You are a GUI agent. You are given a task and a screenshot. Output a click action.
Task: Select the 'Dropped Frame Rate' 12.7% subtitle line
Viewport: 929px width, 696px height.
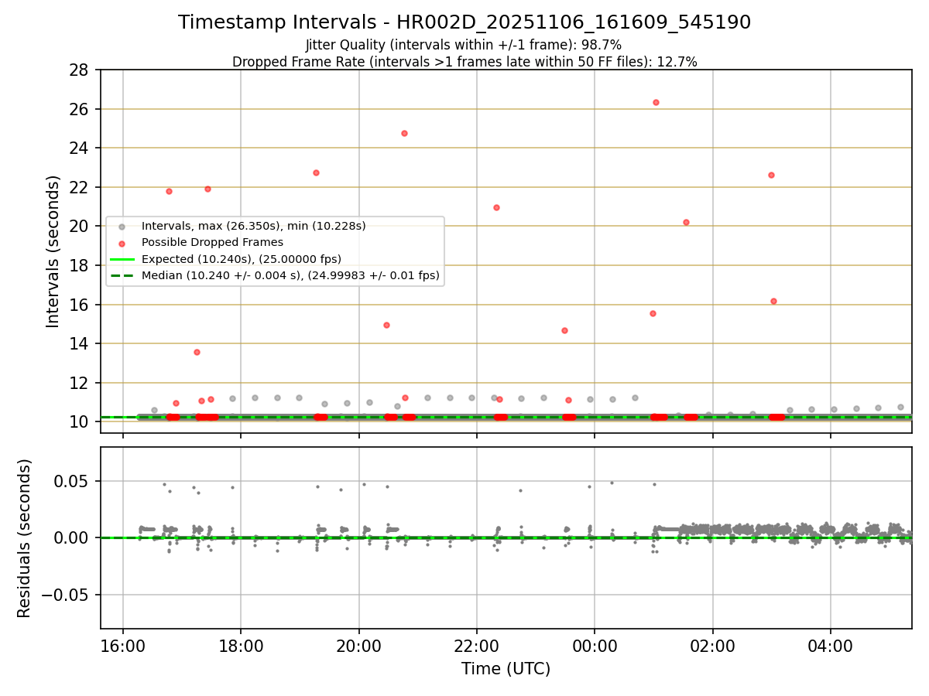tap(464, 62)
